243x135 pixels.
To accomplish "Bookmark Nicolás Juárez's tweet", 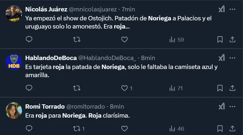I will click(220, 40).
